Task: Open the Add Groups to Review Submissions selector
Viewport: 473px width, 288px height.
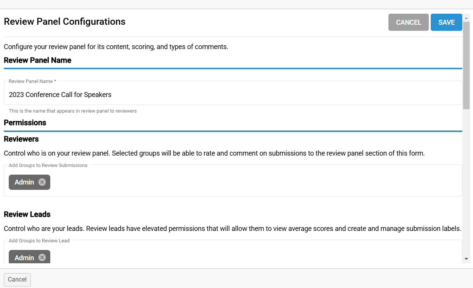Action: [x=251, y=182]
